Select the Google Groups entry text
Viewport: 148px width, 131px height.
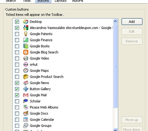(x=40, y=126)
